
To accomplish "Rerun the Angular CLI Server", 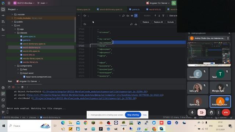I will click(9, 87).
